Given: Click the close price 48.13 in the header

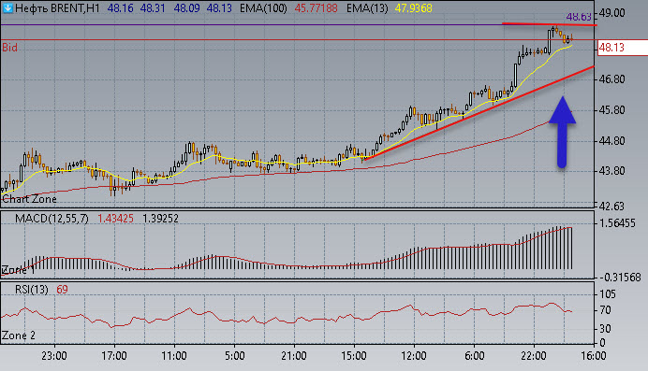Looking at the screenshot, I should (219, 8).
